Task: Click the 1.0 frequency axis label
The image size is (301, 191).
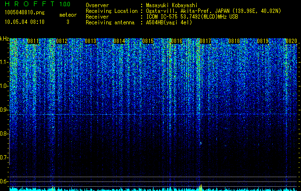Action: pos(4,86)
